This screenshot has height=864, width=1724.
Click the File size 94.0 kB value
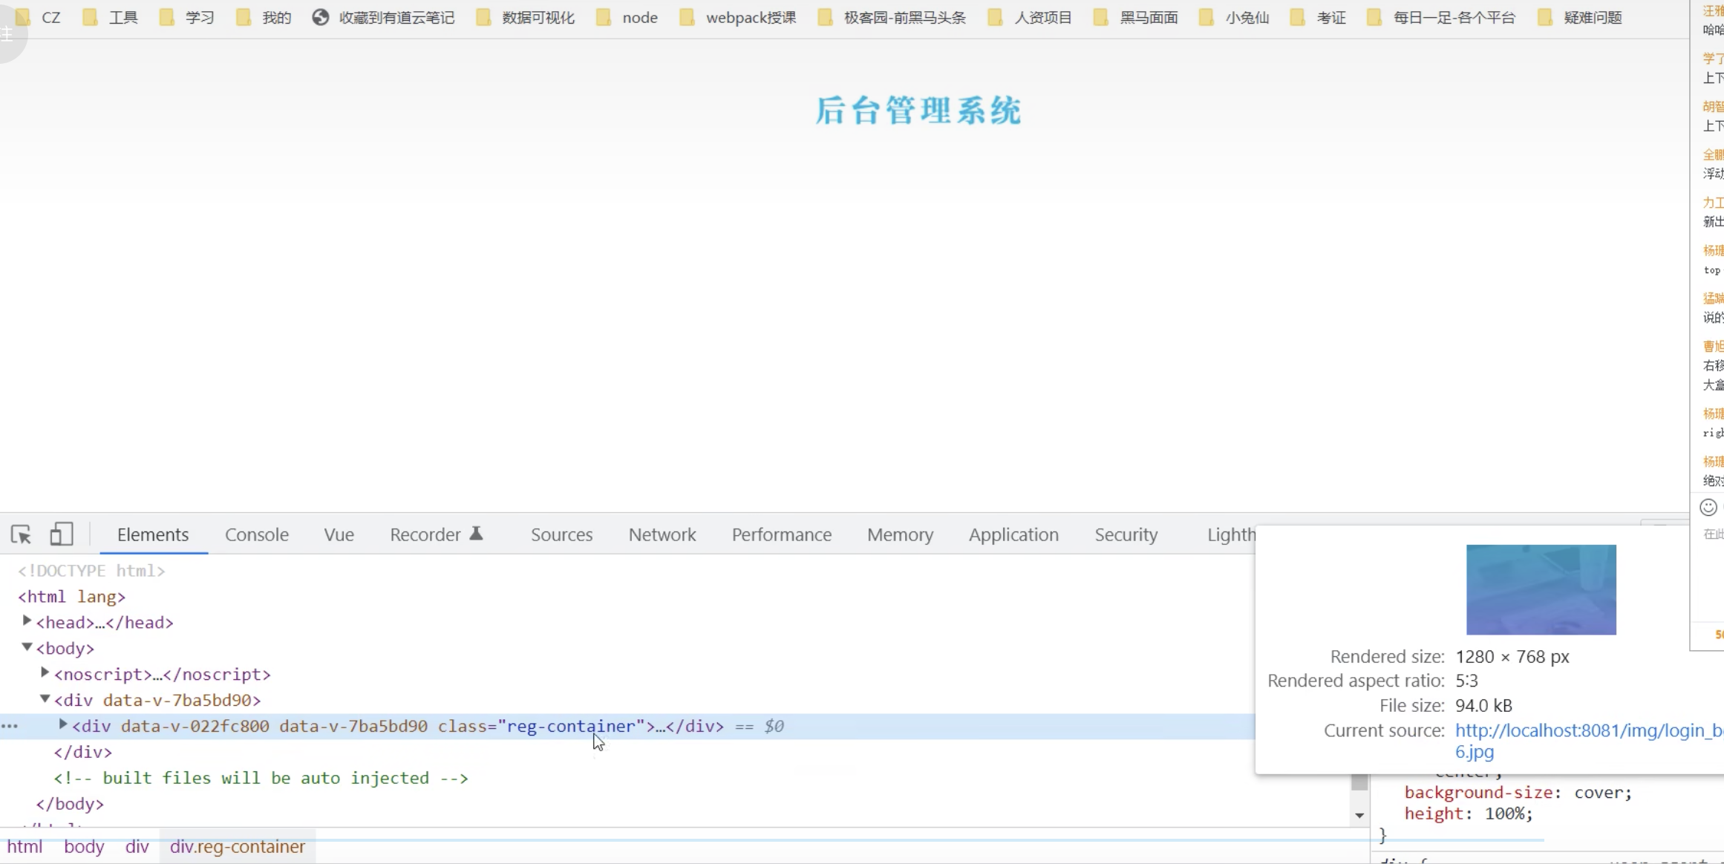click(x=1483, y=704)
